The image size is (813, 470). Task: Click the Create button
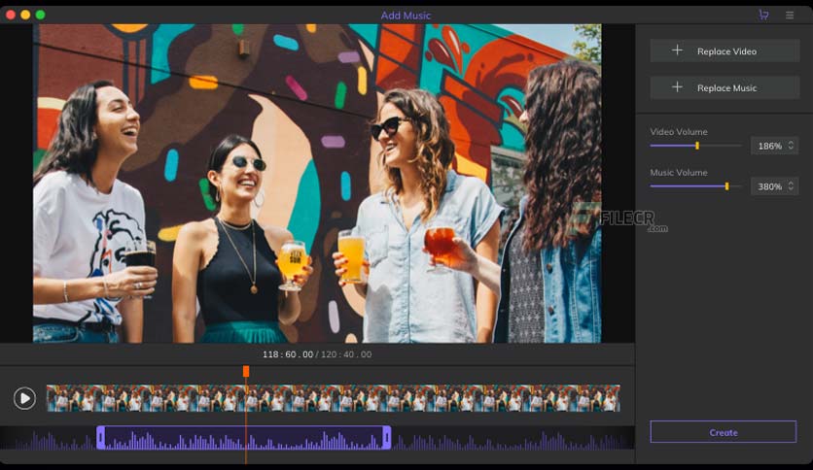[x=724, y=432]
